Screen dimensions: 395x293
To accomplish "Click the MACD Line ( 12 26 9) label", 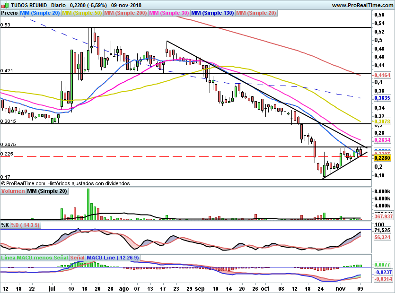I will click(113, 258).
